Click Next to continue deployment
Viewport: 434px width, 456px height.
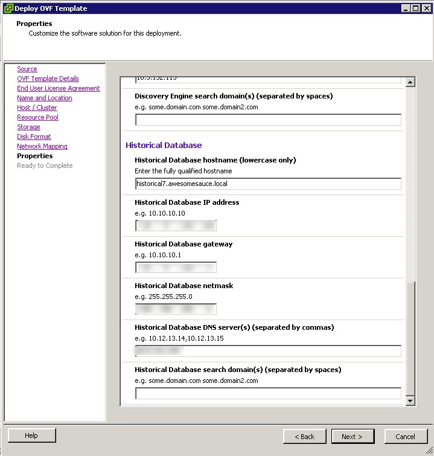click(x=353, y=436)
